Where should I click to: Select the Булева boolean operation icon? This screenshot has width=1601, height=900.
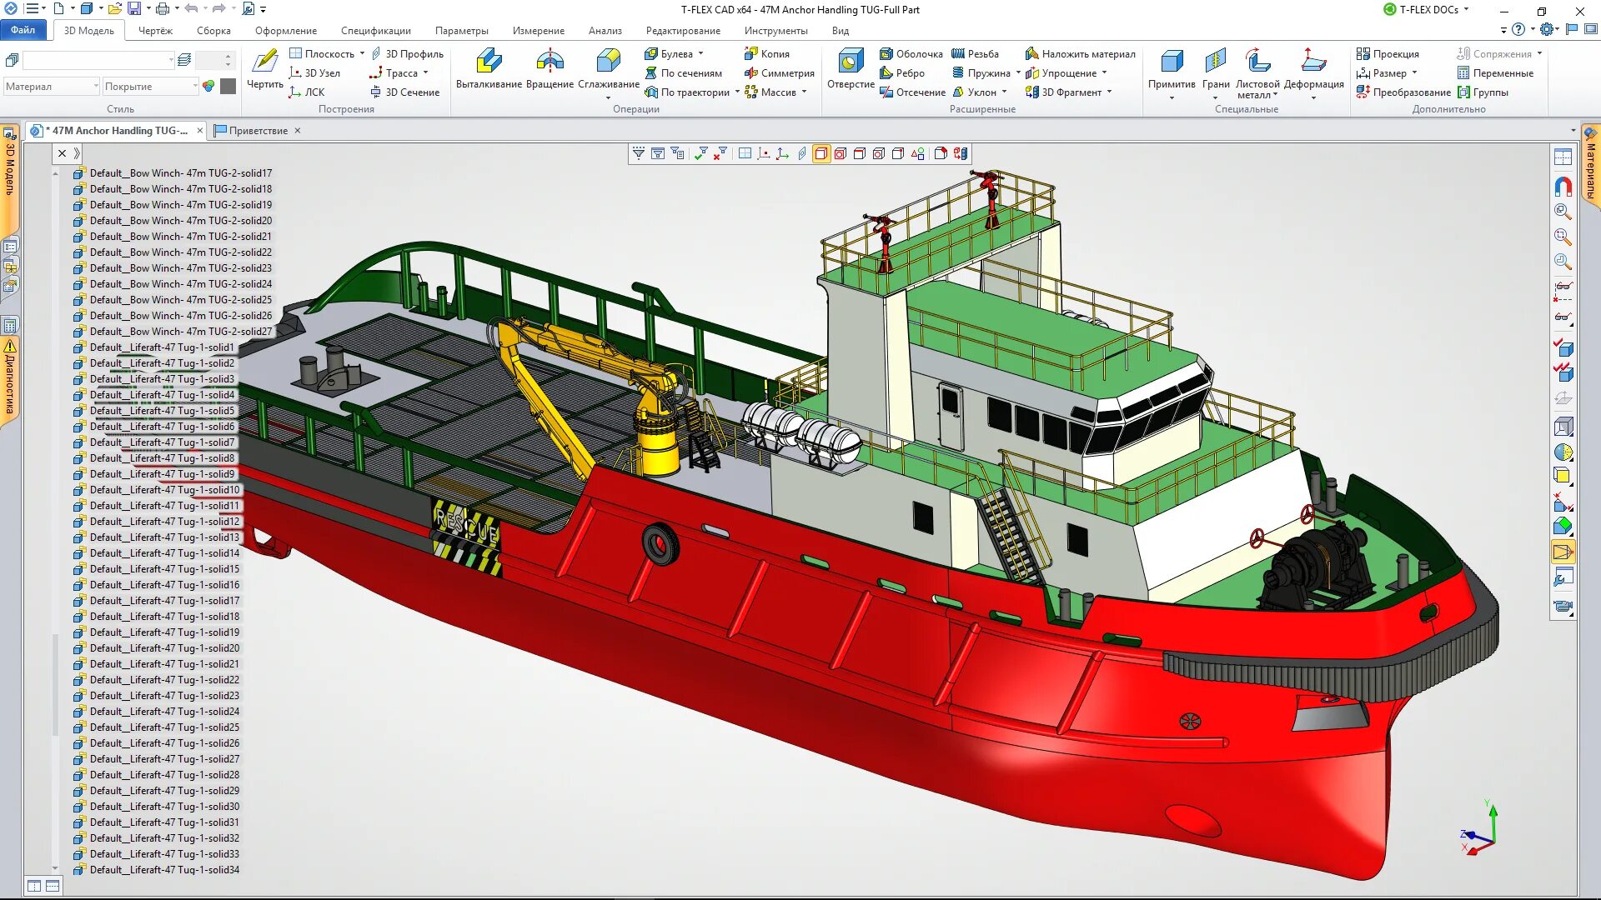coord(651,54)
